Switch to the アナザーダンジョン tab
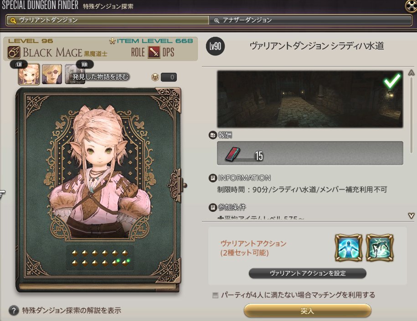 310,20
